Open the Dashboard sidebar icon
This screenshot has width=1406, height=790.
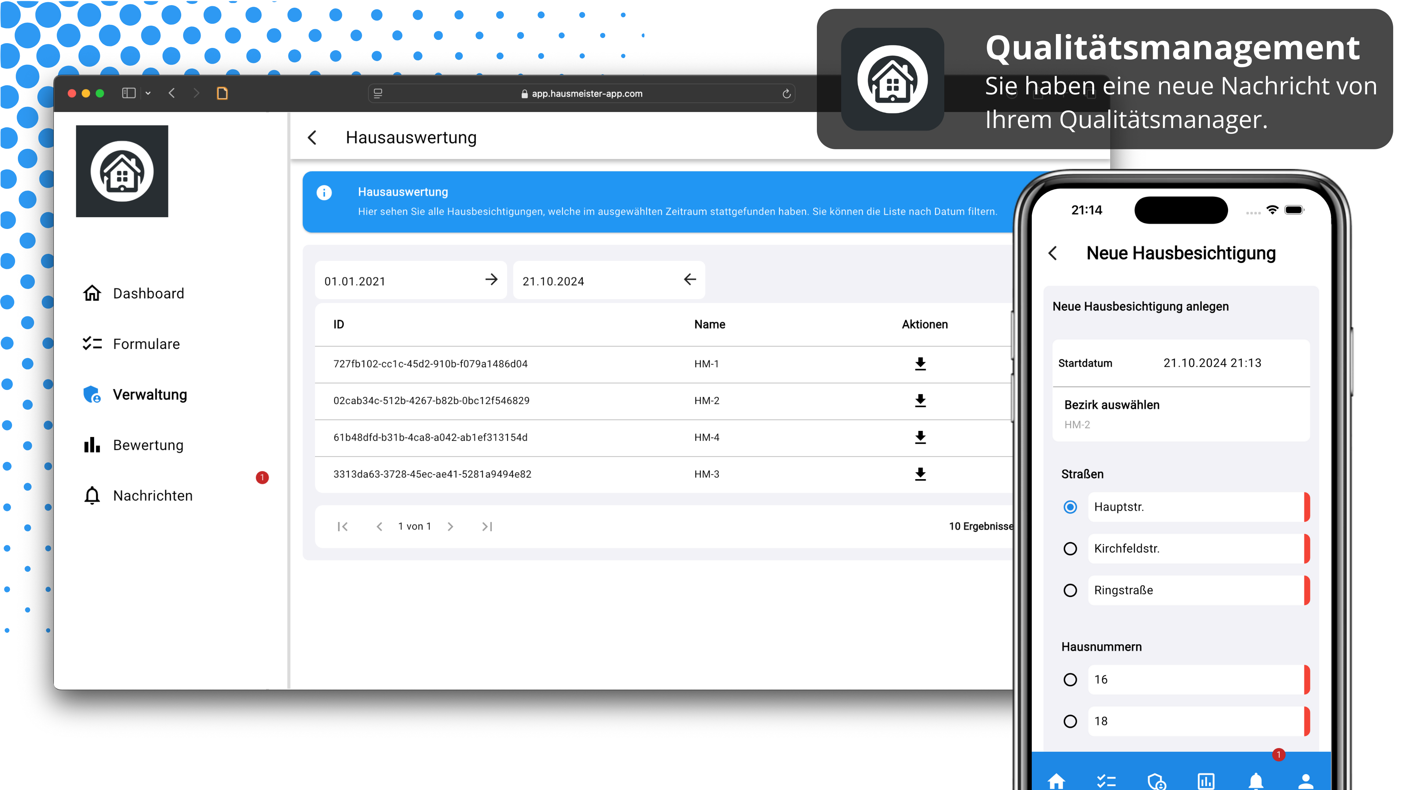[92, 293]
